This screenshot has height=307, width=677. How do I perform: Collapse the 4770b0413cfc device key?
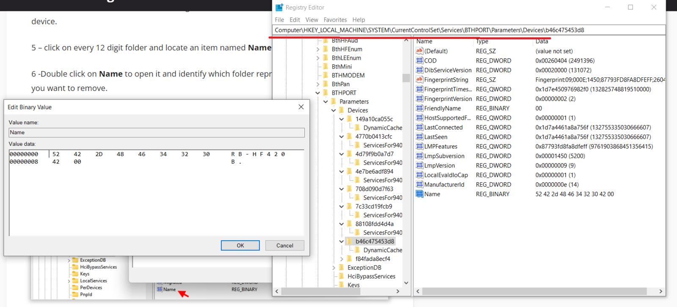click(341, 137)
